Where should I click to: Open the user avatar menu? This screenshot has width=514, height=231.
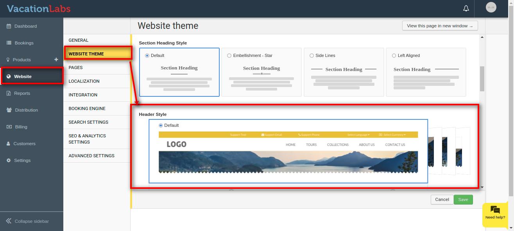(491, 7)
